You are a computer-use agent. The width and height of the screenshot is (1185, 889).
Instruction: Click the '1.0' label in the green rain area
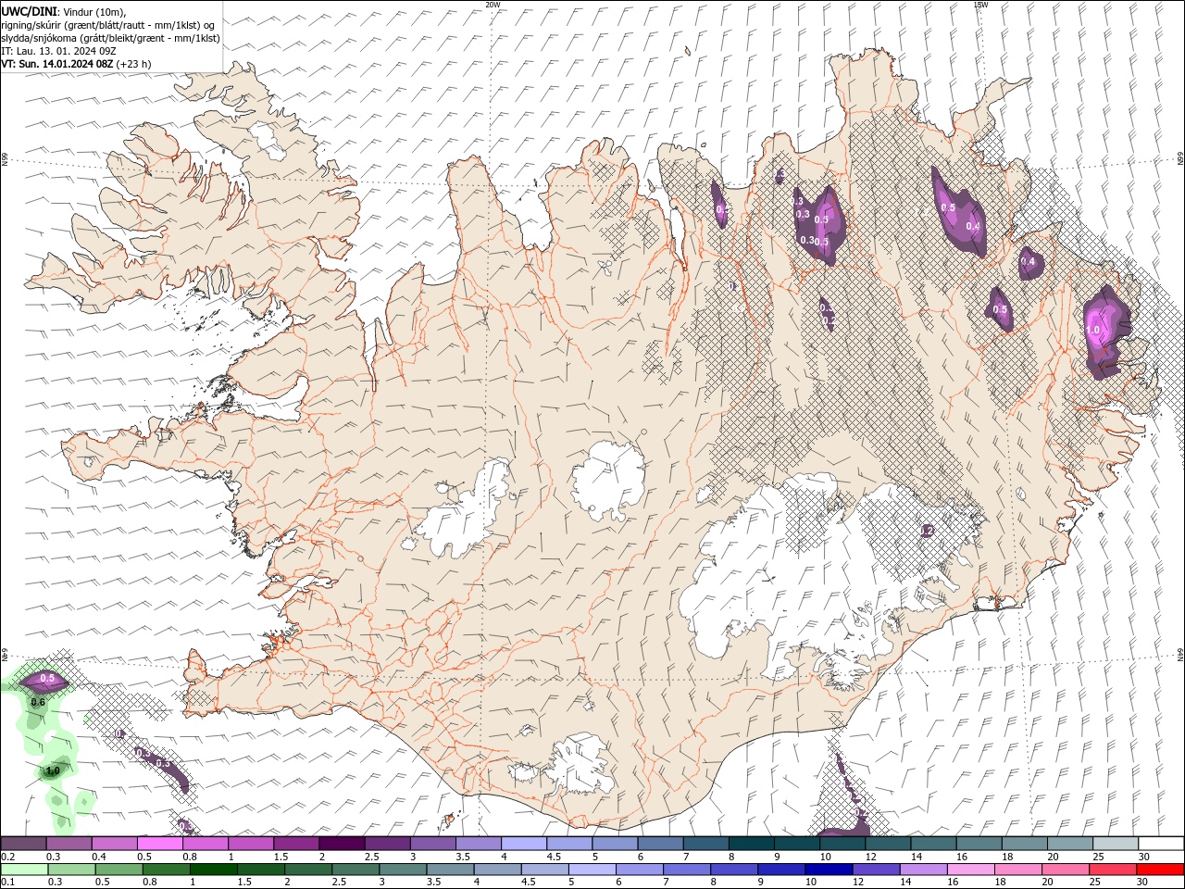[53, 770]
